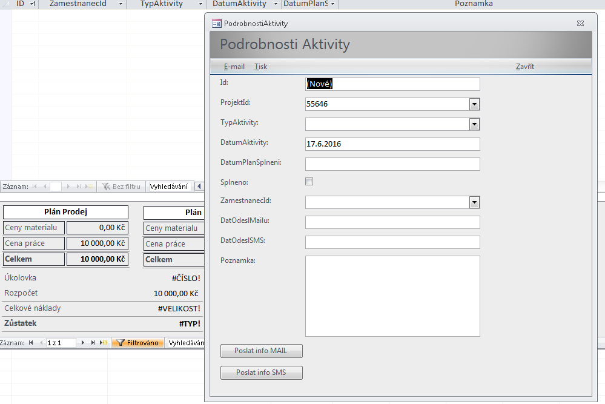
Task: Open the ZamestnanecId dropdown in form
Action: (x=475, y=202)
